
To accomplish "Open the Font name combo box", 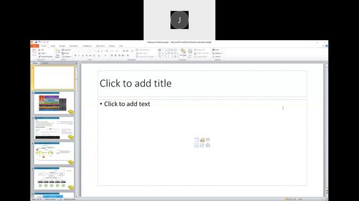I will click(82, 51).
